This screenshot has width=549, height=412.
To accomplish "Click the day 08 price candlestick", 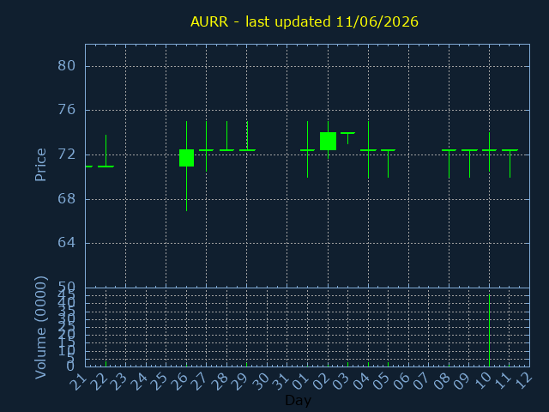I will tap(449, 164).
